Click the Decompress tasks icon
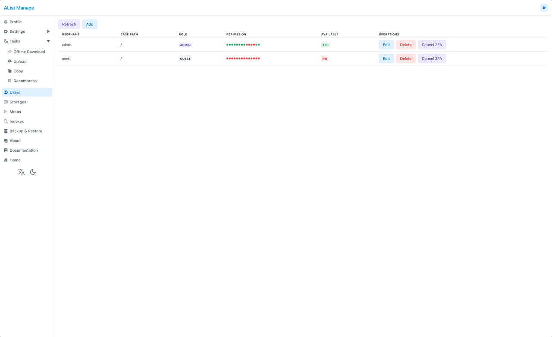This screenshot has height=337, width=552. [x=9, y=81]
